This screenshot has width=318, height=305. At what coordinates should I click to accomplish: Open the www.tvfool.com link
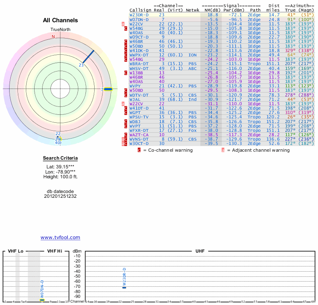point(60,237)
